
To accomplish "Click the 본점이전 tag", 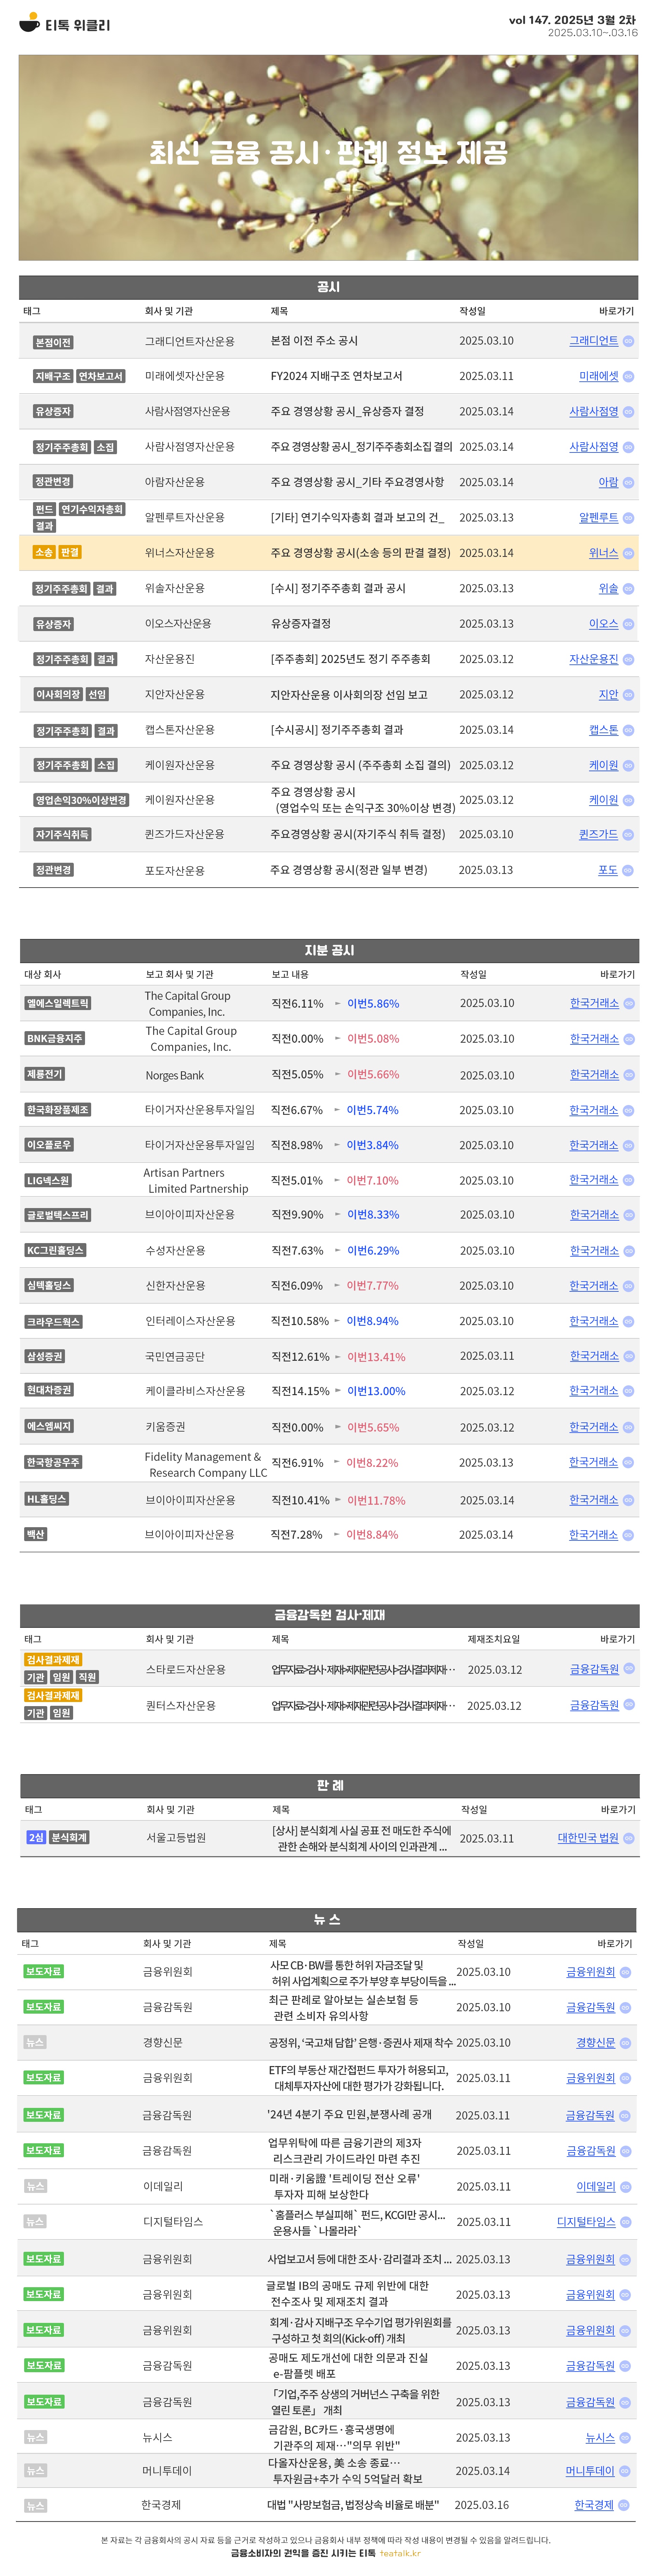I will tap(53, 342).
